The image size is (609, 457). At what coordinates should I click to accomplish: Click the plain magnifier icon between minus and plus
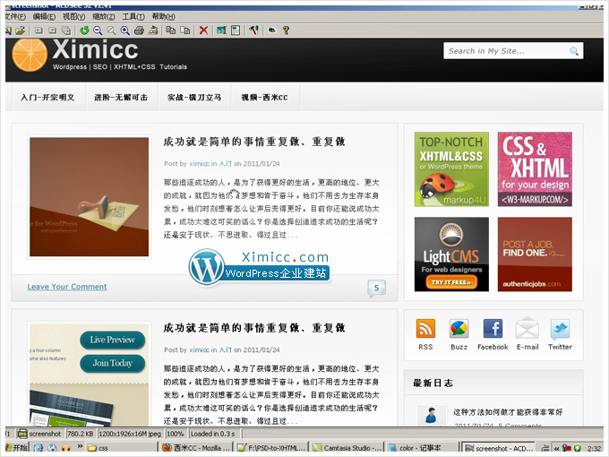click(111, 30)
